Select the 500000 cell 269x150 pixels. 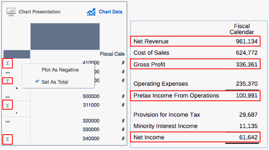pos(91,96)
